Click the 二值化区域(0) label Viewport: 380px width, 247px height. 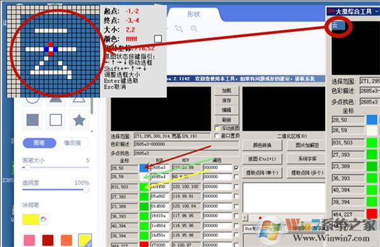(x=292, y=136)
